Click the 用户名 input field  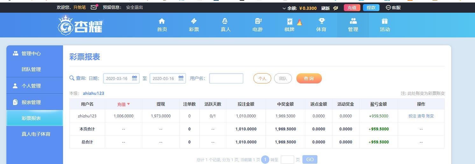[226, 78]
